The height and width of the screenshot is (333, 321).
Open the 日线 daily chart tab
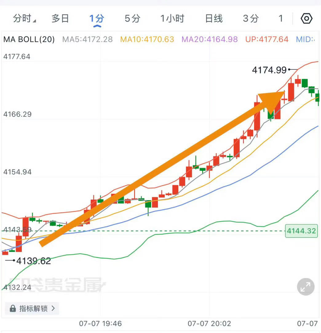pyautogui.click(x=214, y=18)
